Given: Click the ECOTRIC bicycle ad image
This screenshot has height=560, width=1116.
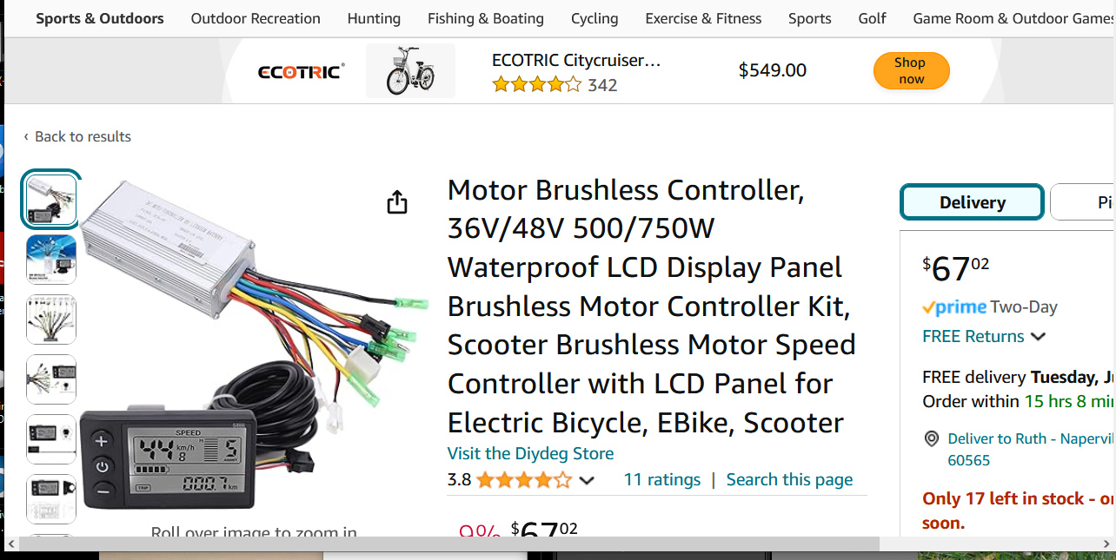Looking at the screenshot, I should pyautogui.click(x=410, y=71).
